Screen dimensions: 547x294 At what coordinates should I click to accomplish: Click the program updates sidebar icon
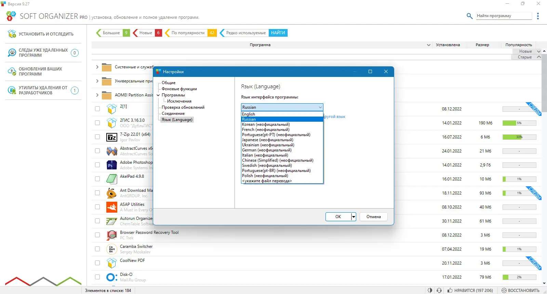tap(12, 71)
